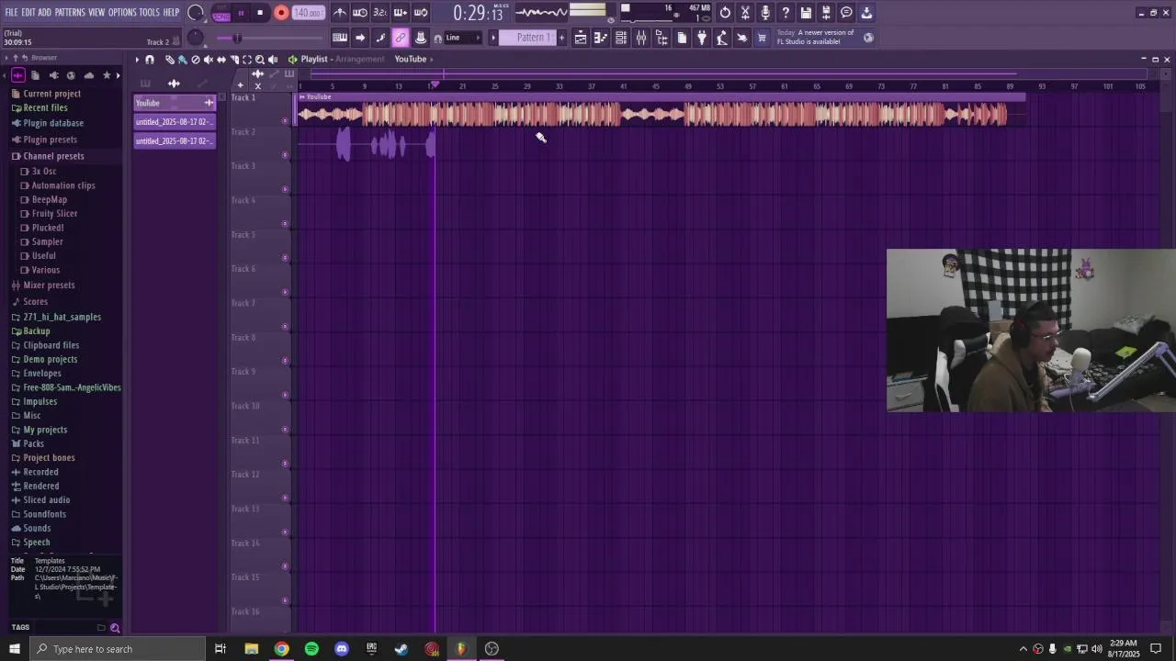
Task: Click the record button in transport
Action: 281,13
